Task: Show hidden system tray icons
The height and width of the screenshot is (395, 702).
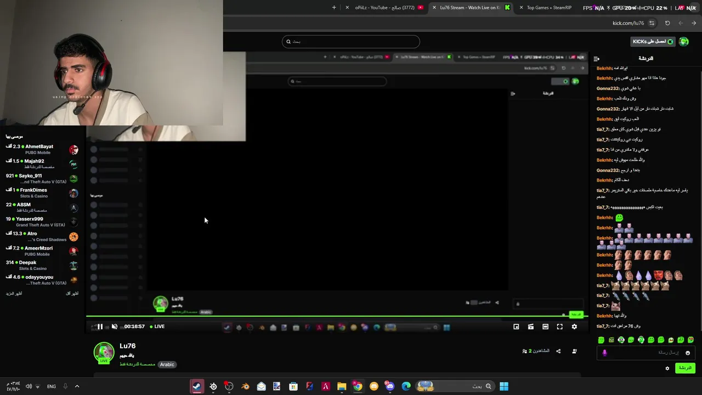Action: [x=77, y=386]
